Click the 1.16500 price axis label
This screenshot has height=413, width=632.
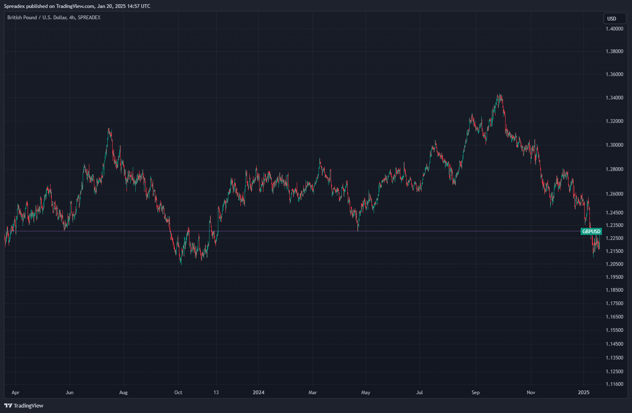[614, 317]
